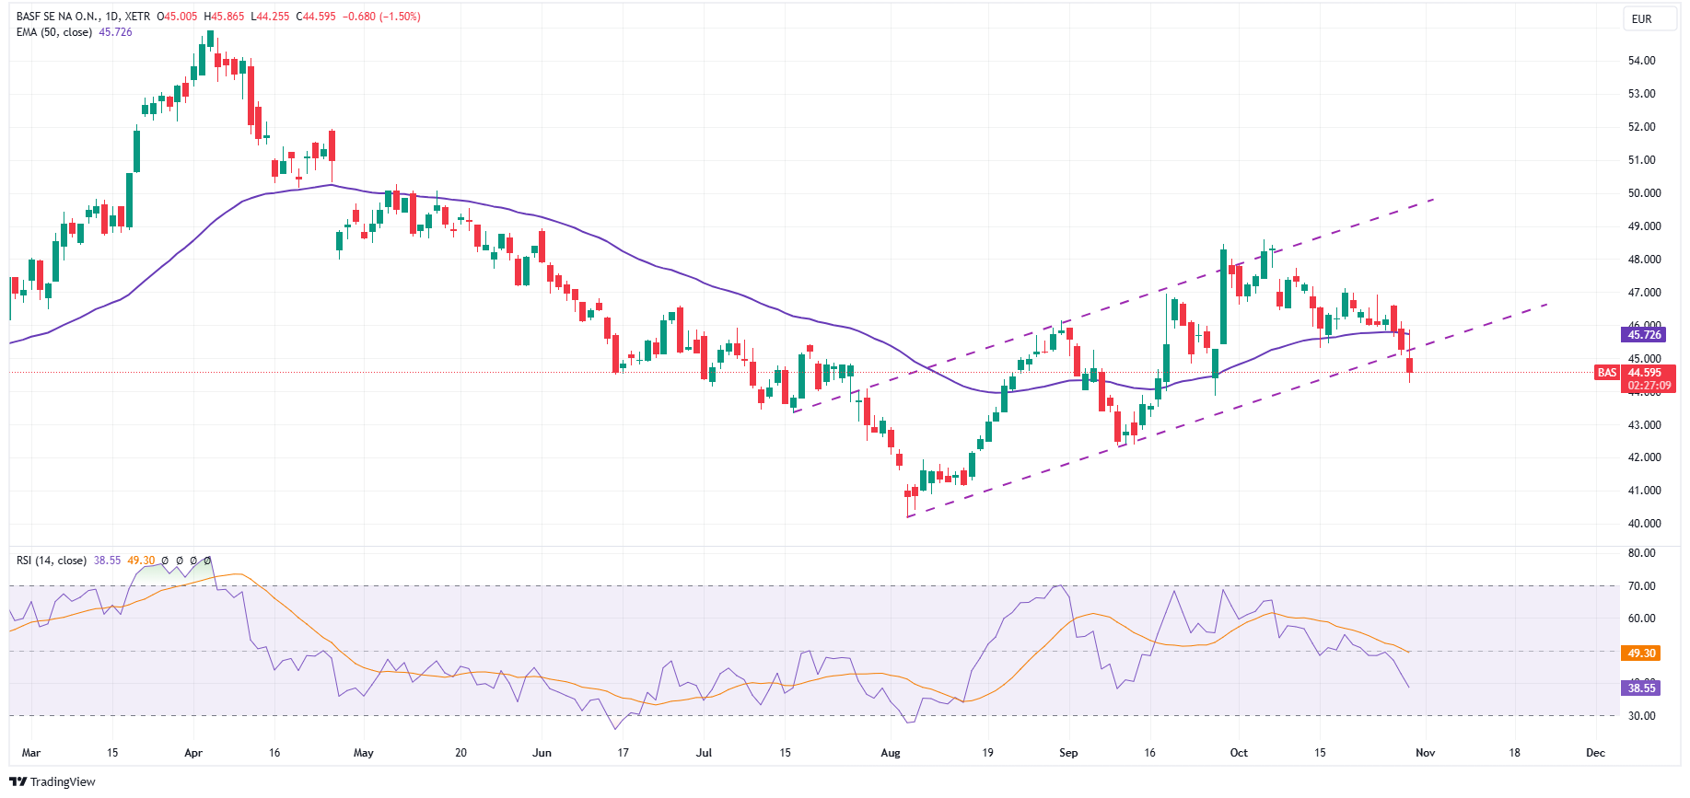The image size is (1690, 798).
Task: Click the low price L44.255
Action: (270, 17)
